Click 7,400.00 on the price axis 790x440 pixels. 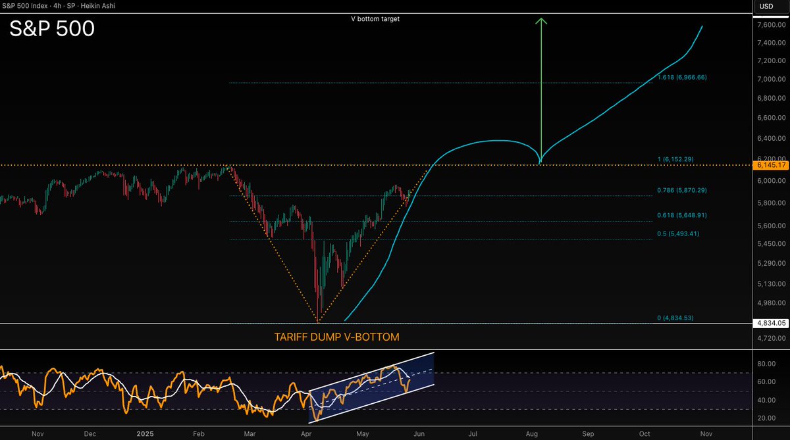(x=772, y=43)
